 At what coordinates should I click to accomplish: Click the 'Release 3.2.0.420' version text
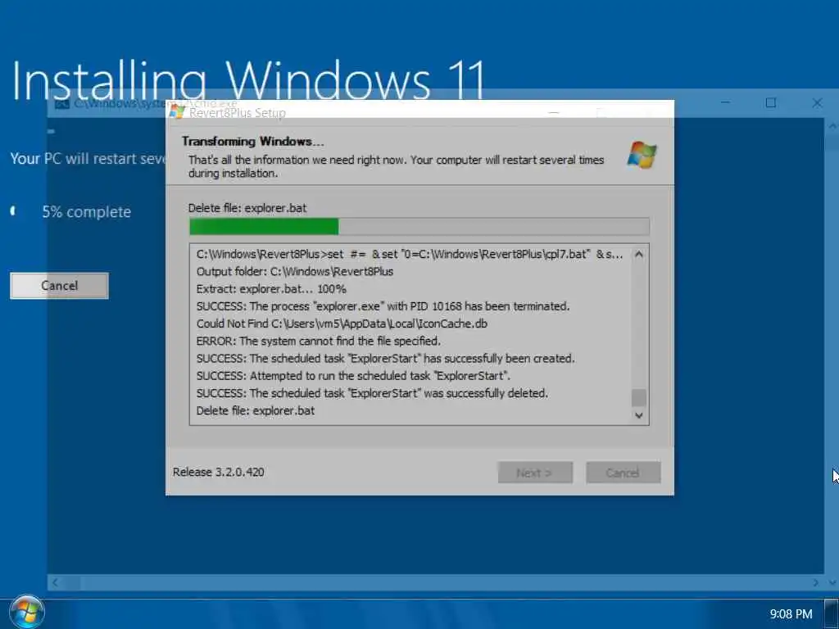click(218, 473)
